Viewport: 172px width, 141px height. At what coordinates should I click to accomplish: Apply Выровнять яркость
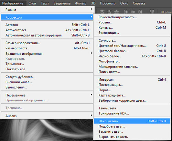point(132,137)
